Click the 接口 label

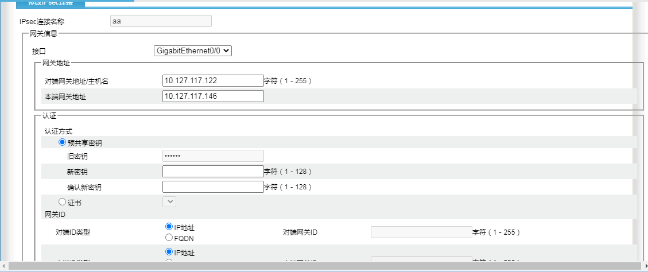pyautogui.click(x=39, y=52)
